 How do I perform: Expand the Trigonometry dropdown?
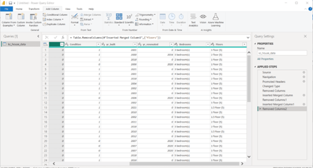[155, 15]
